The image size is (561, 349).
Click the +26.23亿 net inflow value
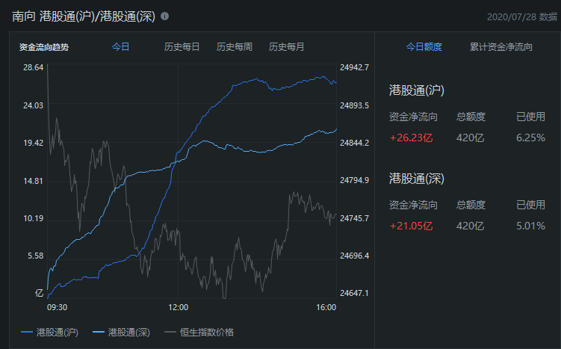412,138
